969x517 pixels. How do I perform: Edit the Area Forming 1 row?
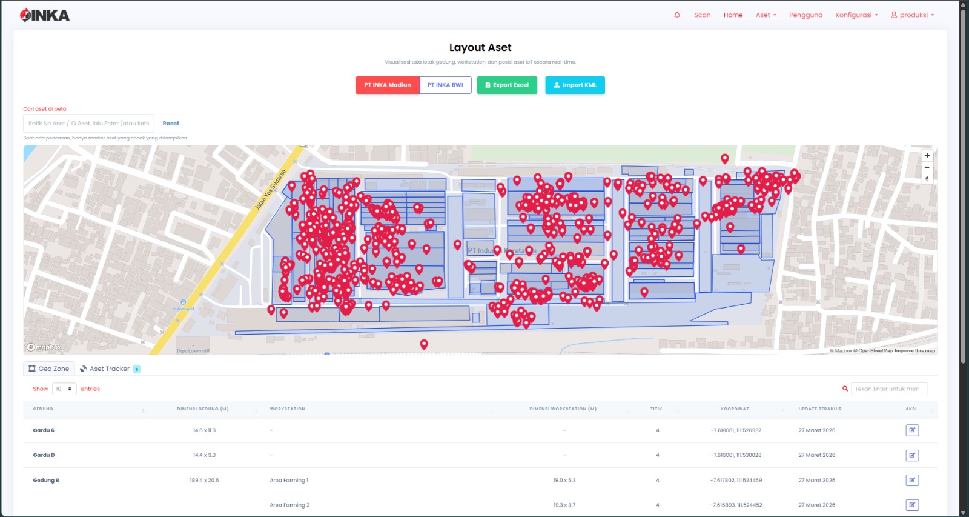tap(912, 480)
